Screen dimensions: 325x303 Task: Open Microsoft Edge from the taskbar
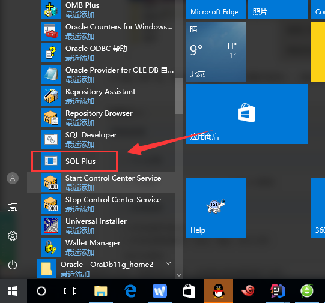130,291
